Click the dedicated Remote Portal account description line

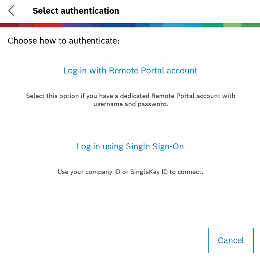[x=131, y=96]
